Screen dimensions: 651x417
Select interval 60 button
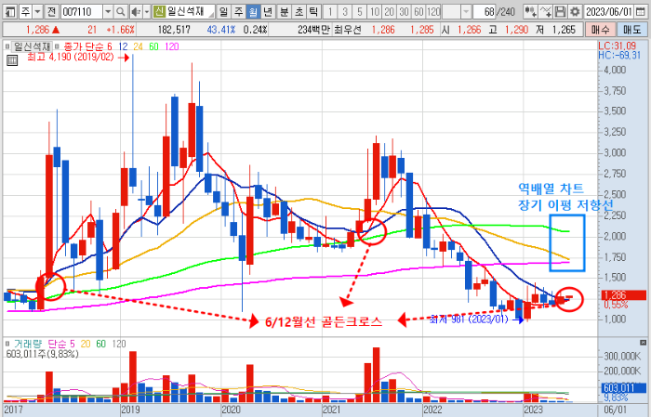point(418,11)
